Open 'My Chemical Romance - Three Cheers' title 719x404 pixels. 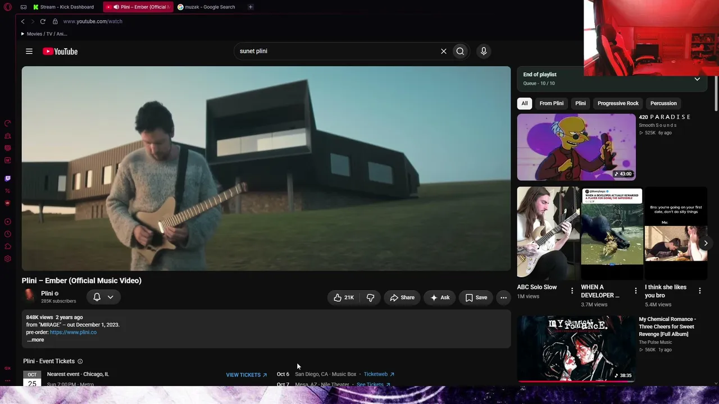pos(667,327)
